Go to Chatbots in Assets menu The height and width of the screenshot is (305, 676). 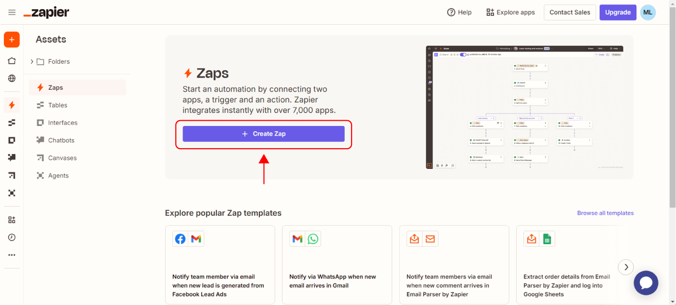pyautogui.click(x=61, y=140)
